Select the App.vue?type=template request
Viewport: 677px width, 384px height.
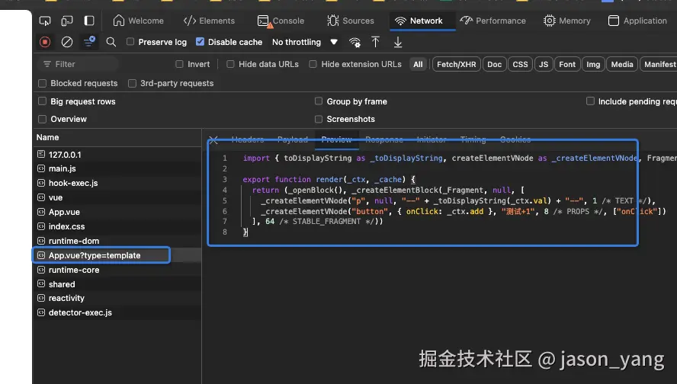(117, 255)
